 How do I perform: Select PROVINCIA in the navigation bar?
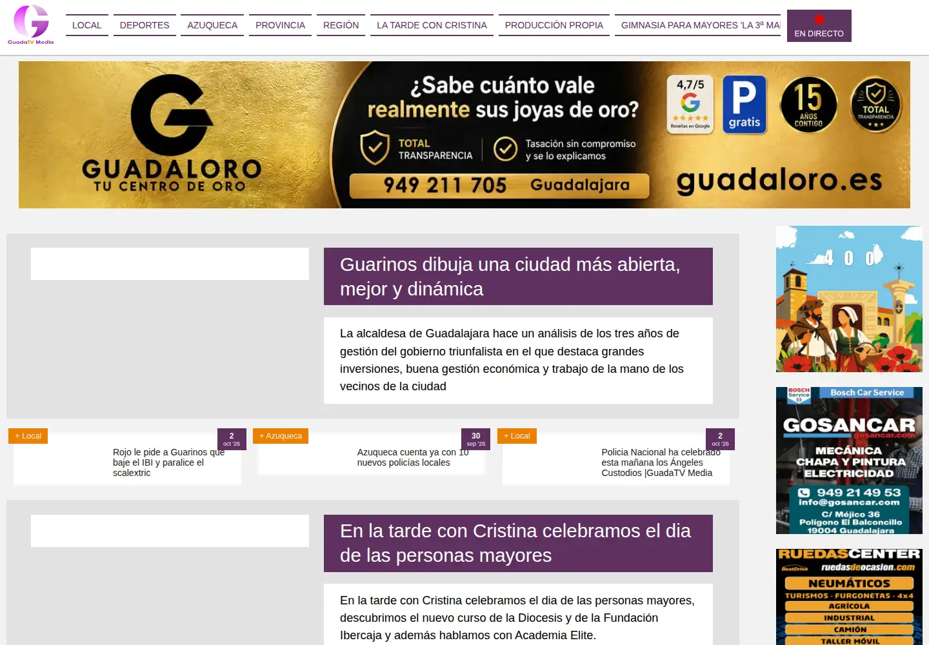tap(280, 25)
